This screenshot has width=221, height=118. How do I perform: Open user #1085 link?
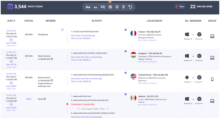tap(11, 43)
